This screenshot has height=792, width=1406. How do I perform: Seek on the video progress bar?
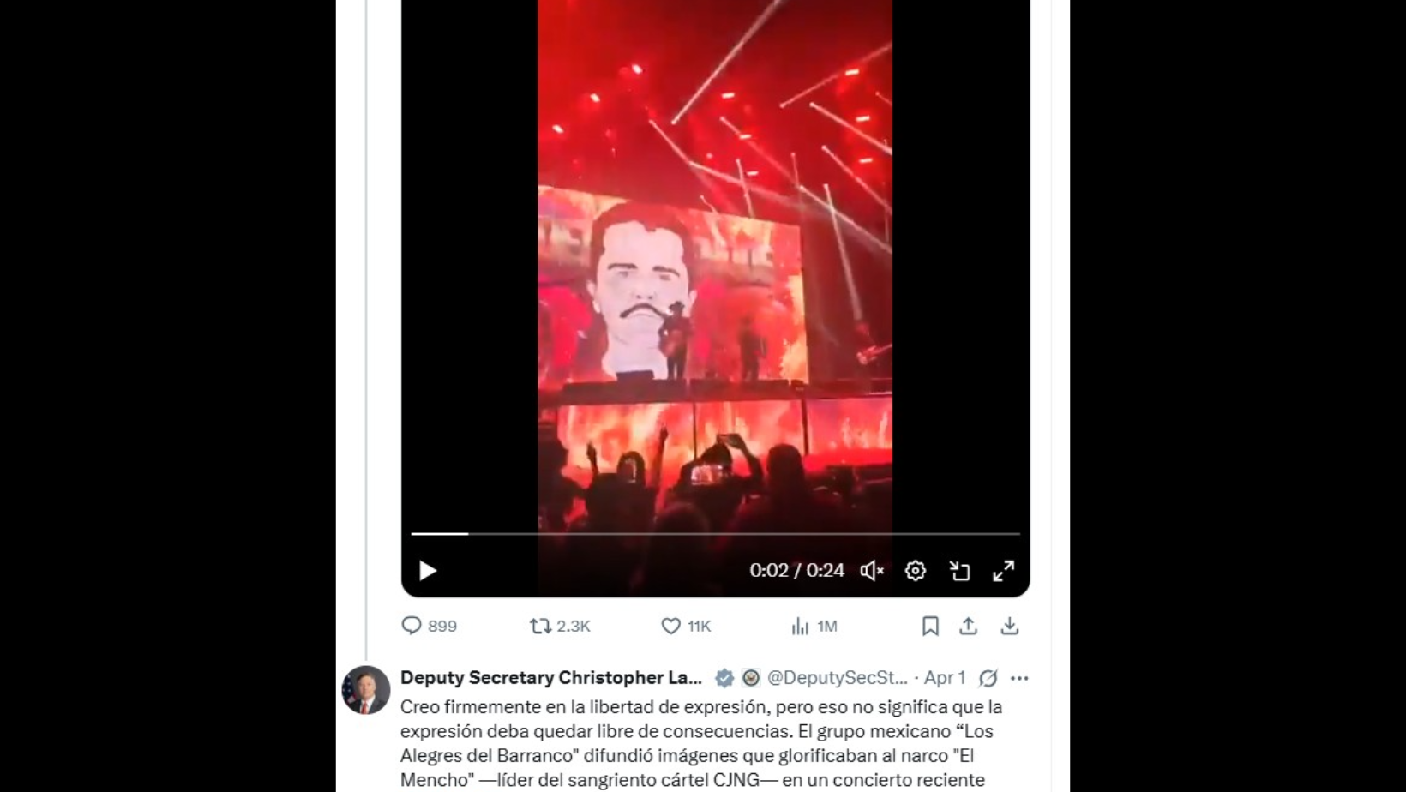point(715,534)
